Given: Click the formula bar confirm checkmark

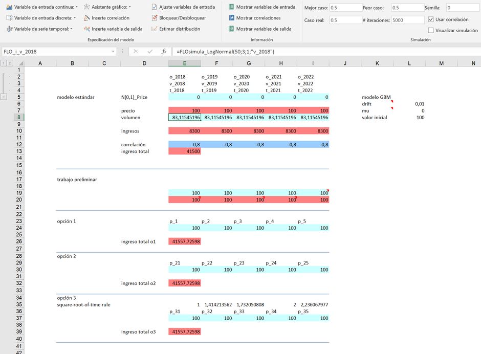Looking at the screenshot, I should click(150, 52).
